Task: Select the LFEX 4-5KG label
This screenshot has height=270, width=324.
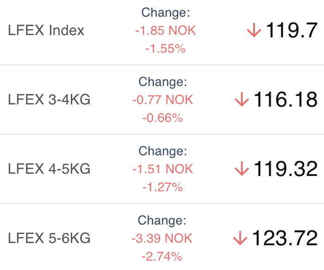Action: coord(49,169)
